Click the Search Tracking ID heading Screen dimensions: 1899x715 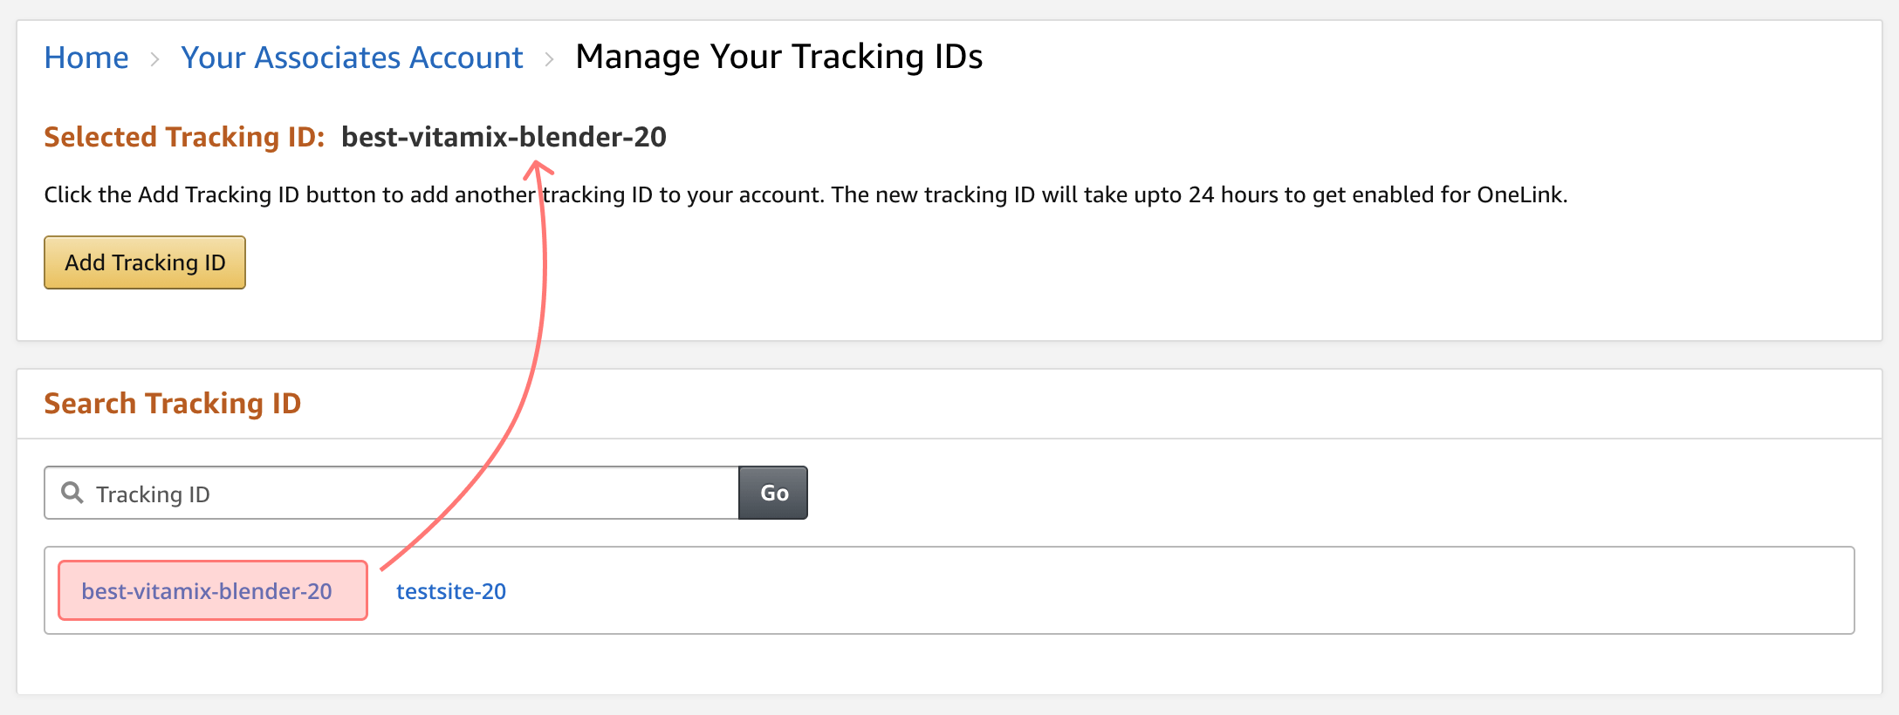coord(173,404)
